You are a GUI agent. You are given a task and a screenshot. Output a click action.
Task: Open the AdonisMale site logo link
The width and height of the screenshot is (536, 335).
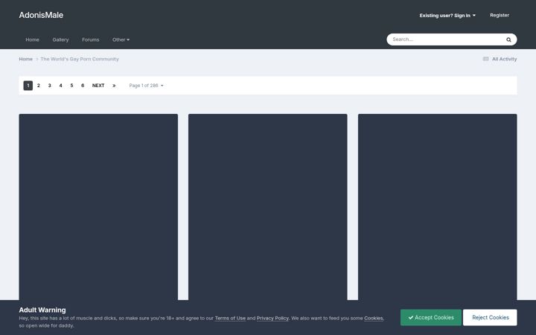[41, 15]
